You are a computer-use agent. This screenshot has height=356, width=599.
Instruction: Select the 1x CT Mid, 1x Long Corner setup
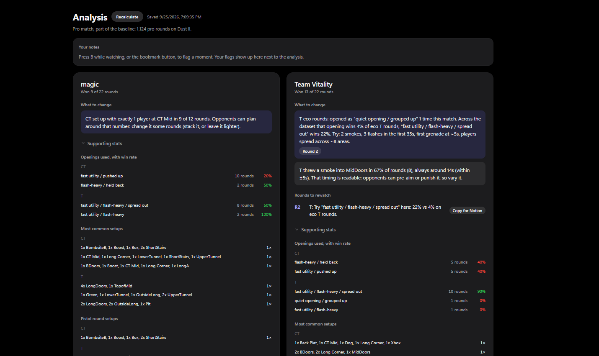pos(176,257)
